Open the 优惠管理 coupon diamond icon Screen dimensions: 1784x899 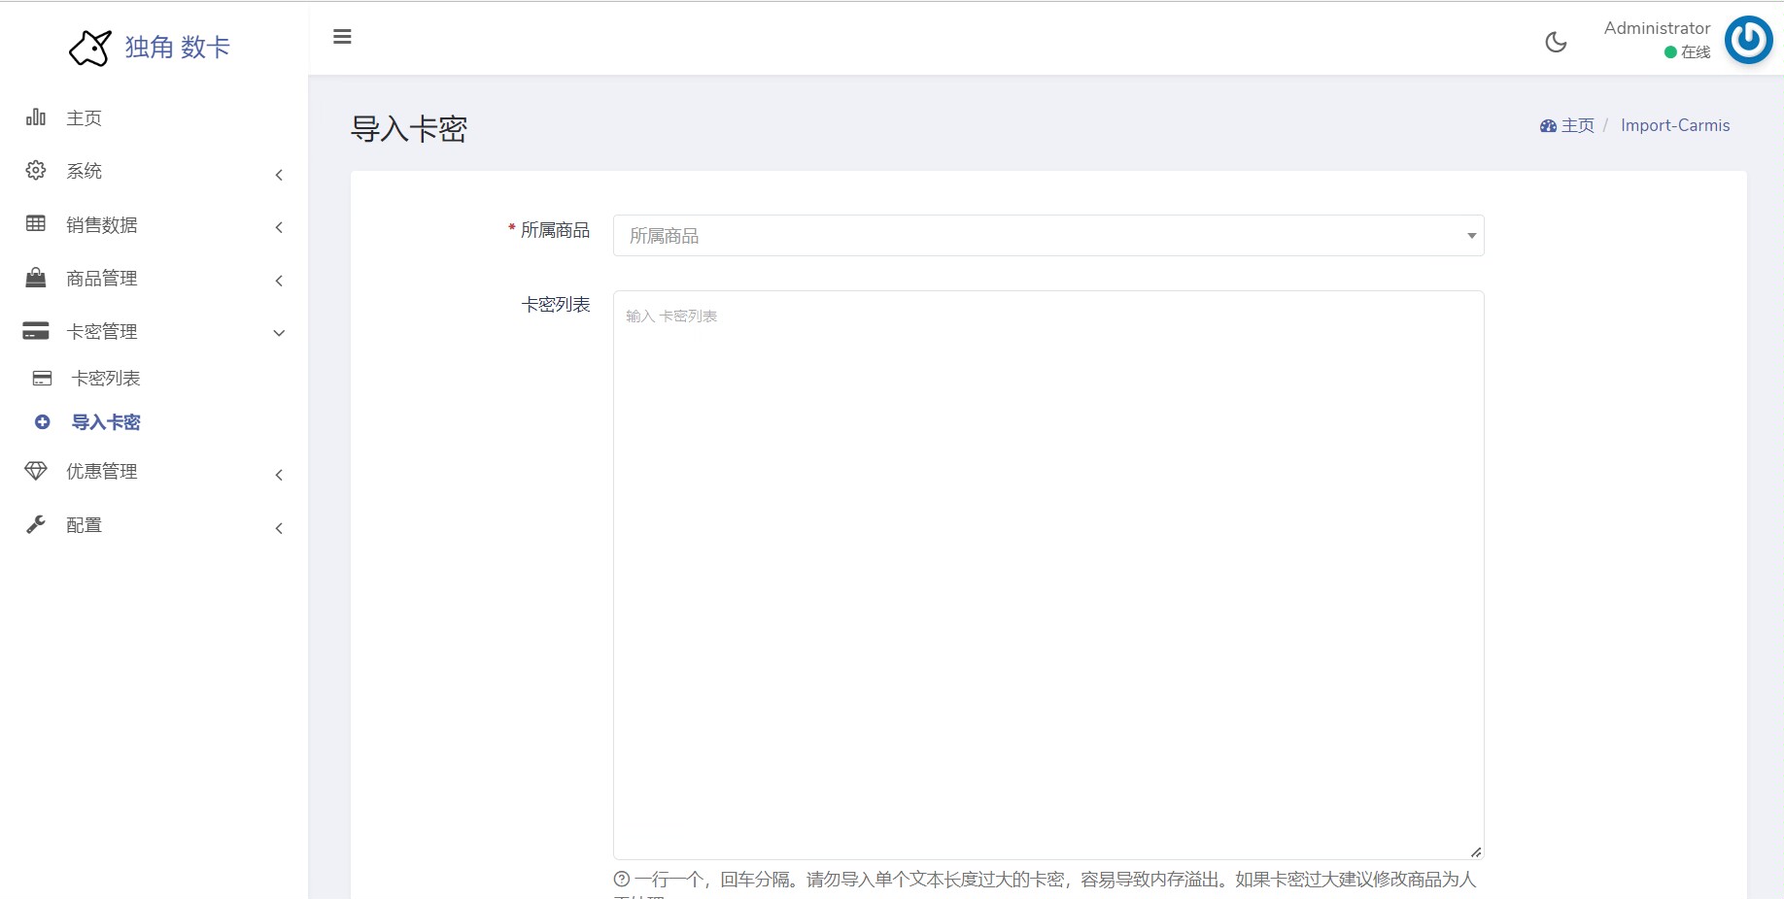tap(35, 472)
